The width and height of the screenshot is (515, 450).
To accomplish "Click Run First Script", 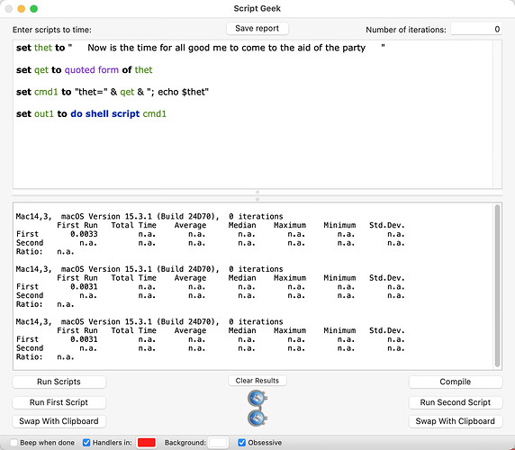I will click(59, 402).
